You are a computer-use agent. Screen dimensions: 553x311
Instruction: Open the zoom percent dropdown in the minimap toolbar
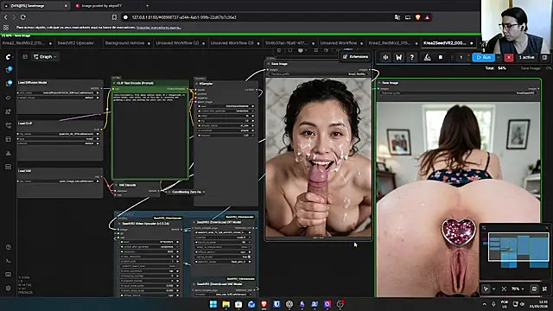pos(518,289)
